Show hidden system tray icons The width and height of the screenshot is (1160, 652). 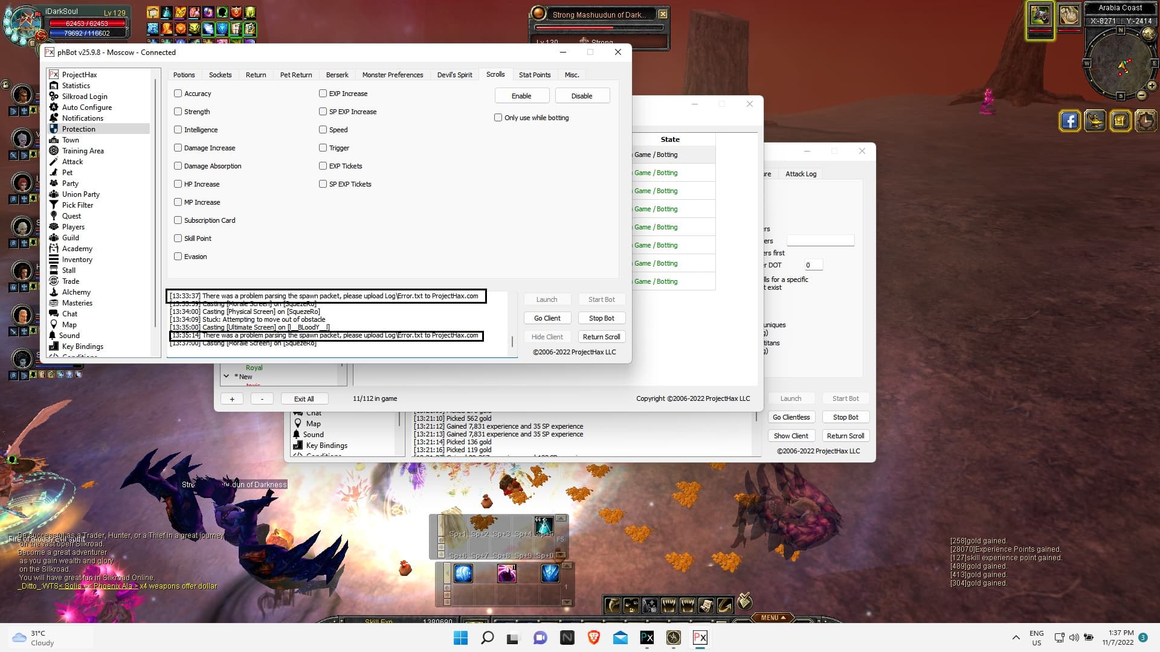pos(1016,638)
